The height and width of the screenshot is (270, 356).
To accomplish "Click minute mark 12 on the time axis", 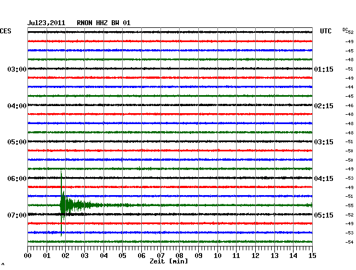I will 255,256.
